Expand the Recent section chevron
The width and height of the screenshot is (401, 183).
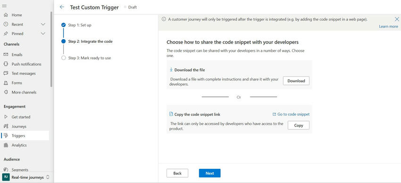coord(43,24)
